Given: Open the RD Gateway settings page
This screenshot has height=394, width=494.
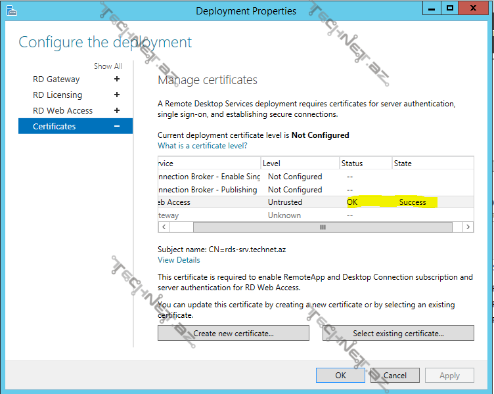Looking at the screenshot, I should 56,79.
